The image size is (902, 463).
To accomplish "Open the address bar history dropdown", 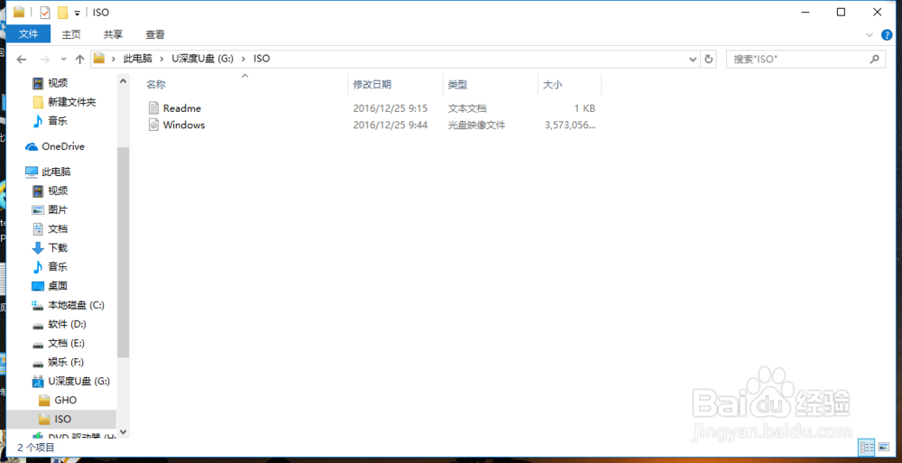I will click(693, 59).
